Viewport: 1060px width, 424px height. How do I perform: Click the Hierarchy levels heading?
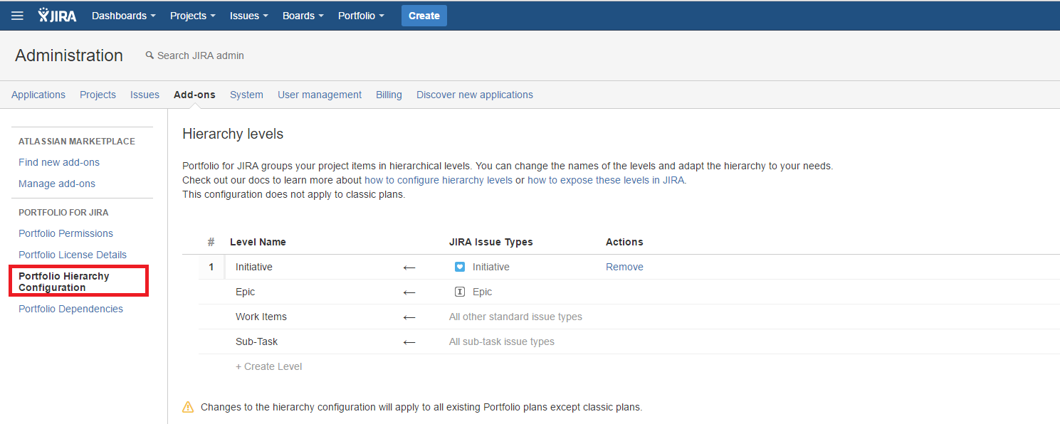click(233, 134)
